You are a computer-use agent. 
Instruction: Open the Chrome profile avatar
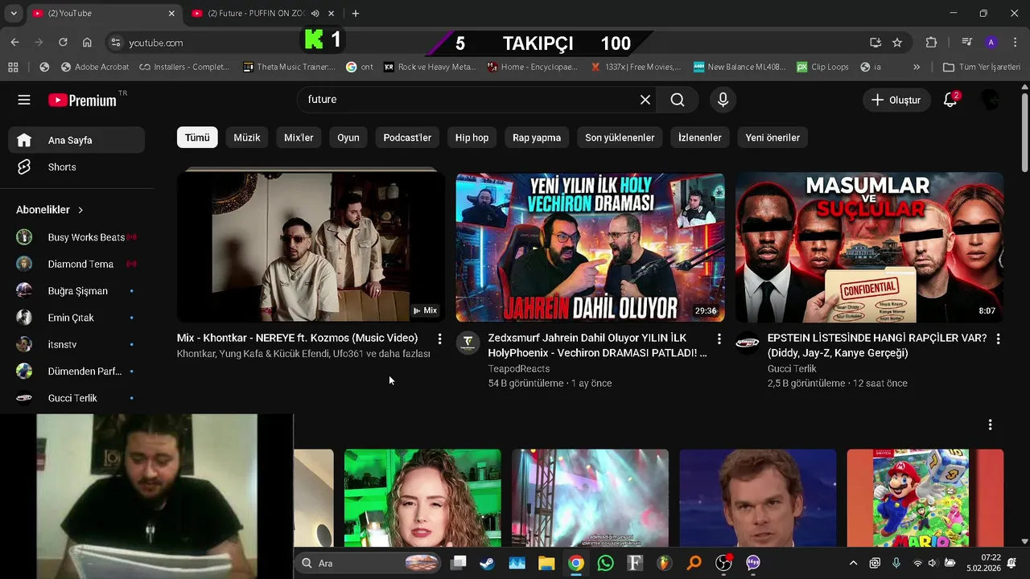991,43
